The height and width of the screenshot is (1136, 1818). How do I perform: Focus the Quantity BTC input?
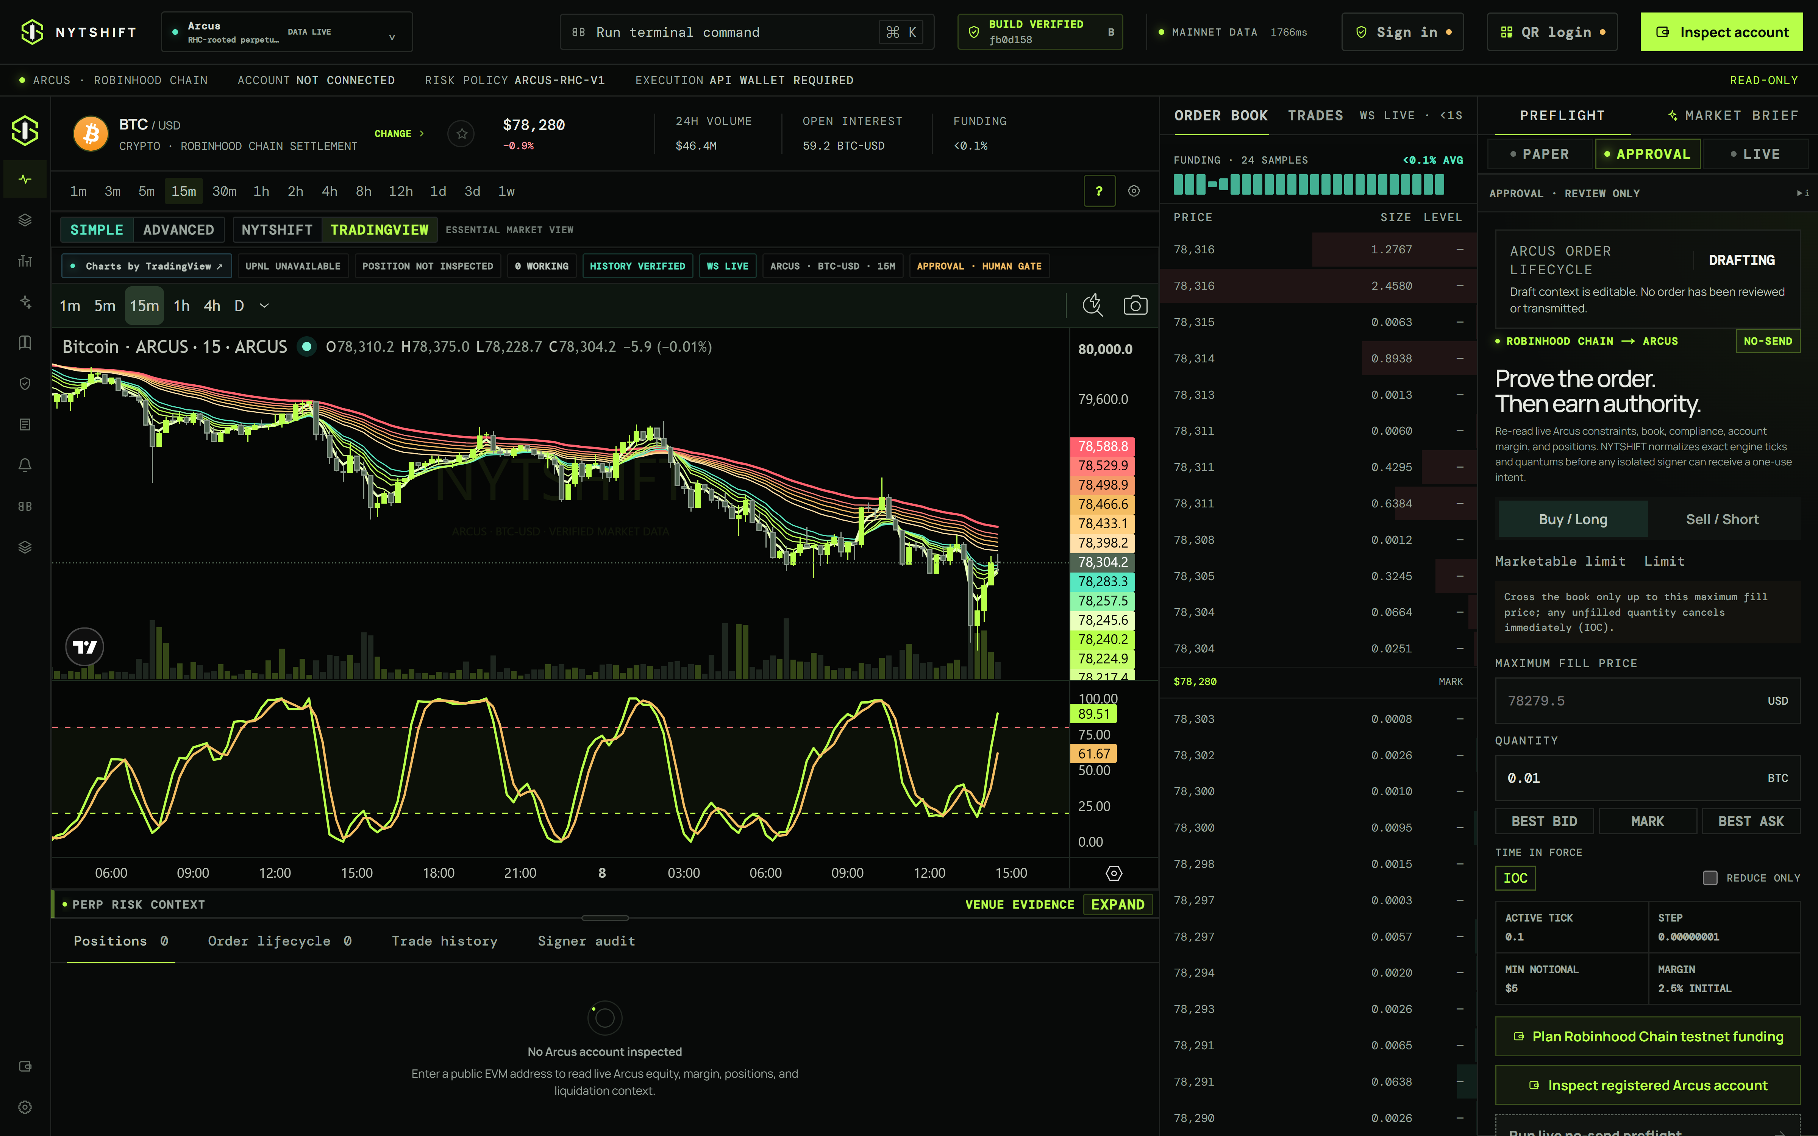(1648, 778)
